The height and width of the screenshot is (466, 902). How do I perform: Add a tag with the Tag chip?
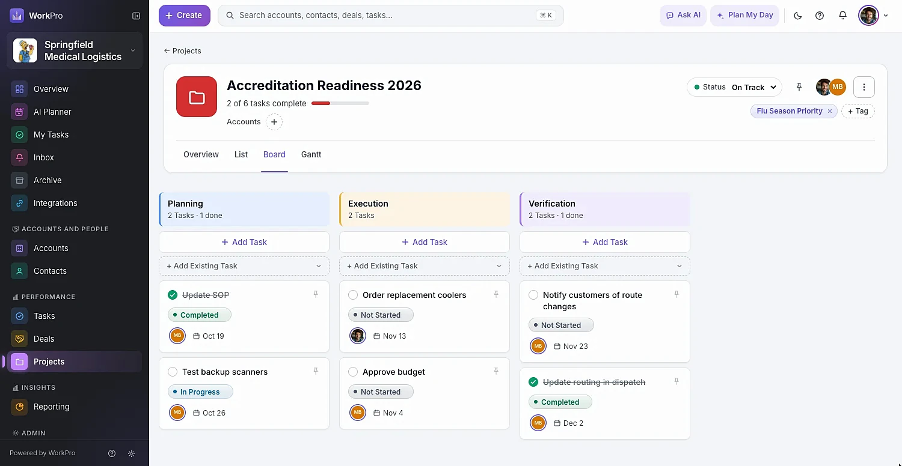[858, 111]
